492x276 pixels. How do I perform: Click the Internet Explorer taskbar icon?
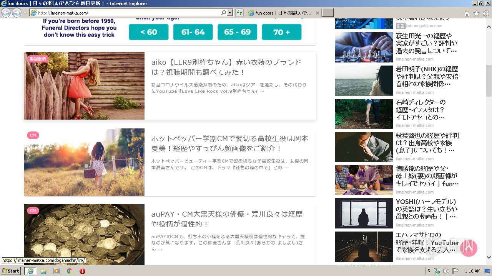click(30, 271)
